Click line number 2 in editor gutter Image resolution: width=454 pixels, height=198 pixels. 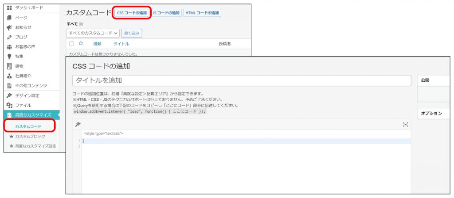tap(79, 147)
